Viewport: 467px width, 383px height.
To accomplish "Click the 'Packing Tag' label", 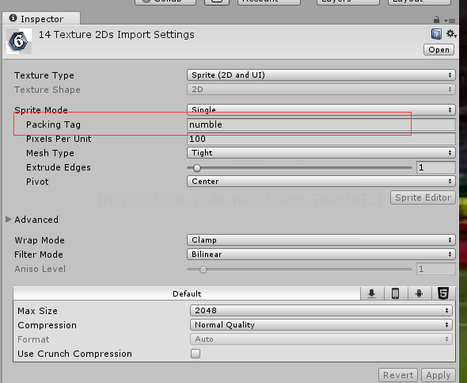I will click(53, 124).
